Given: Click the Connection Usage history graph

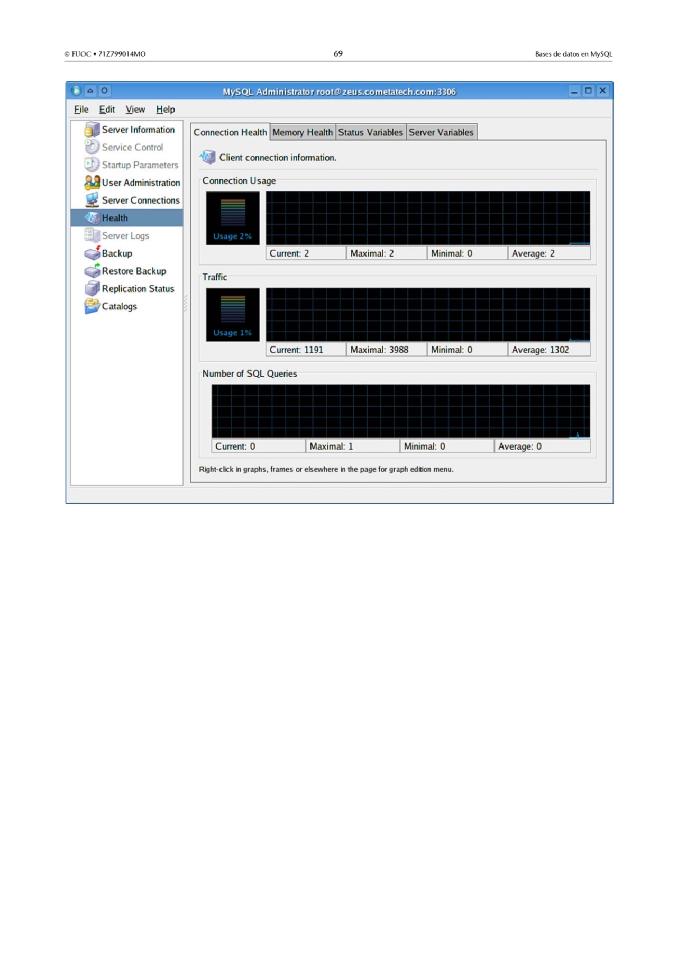Looking at the screenshot, I should tap(428, 218).
